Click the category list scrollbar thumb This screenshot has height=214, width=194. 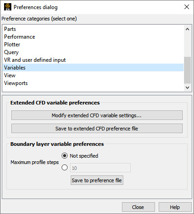(x=187, y=70)
